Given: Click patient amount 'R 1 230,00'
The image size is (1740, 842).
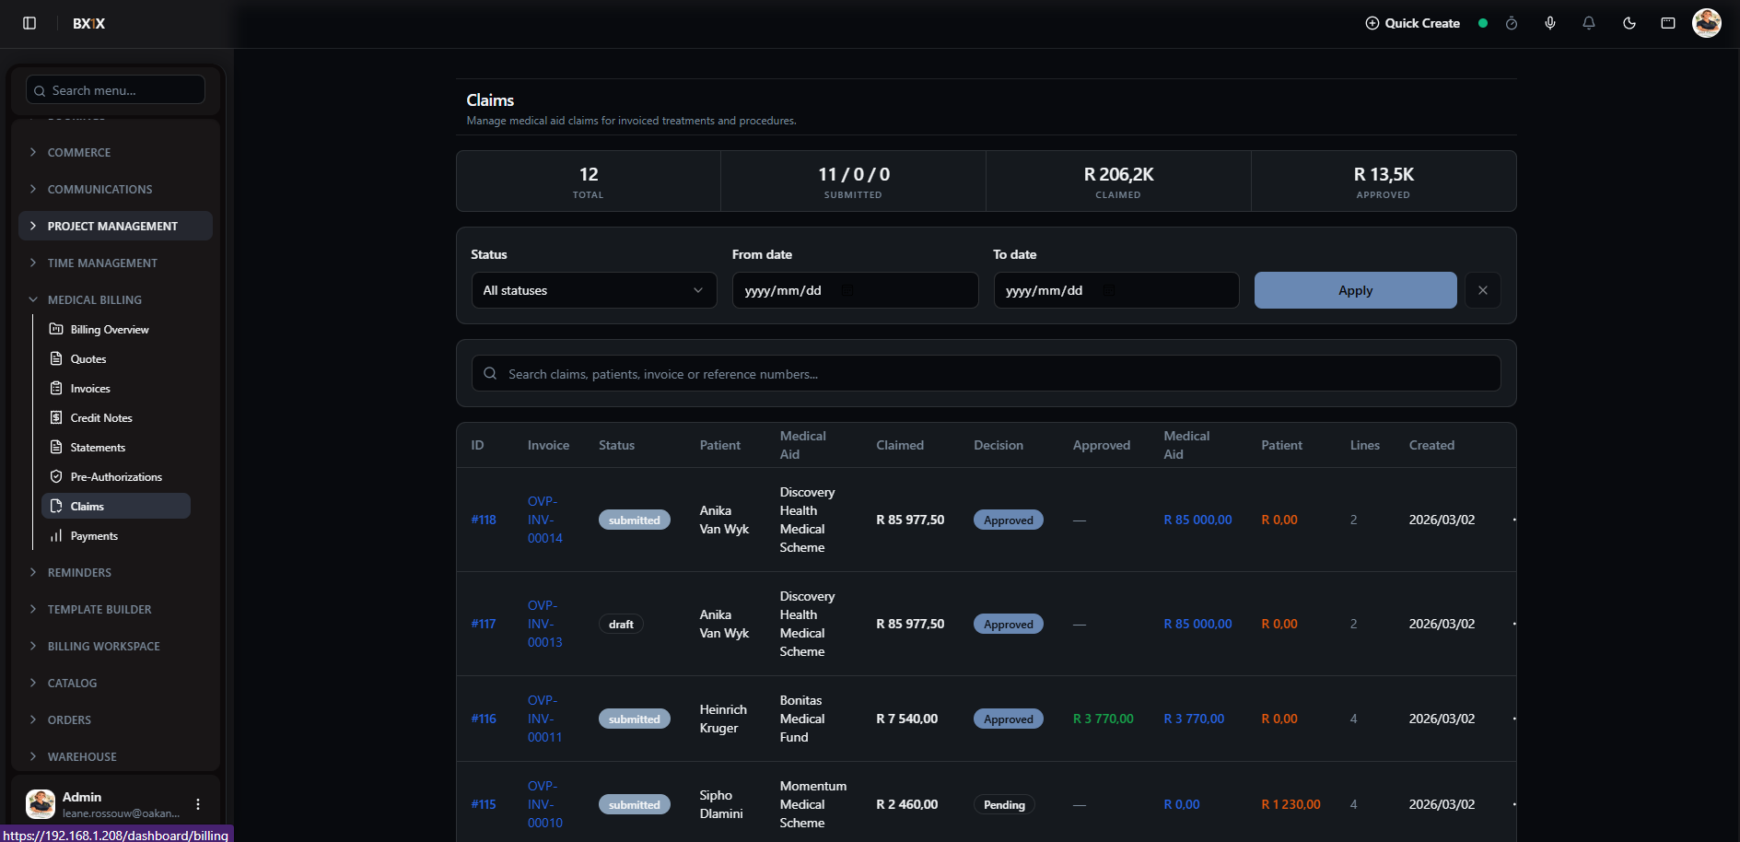Looking at the screenshot, I should pos(1290,804).
